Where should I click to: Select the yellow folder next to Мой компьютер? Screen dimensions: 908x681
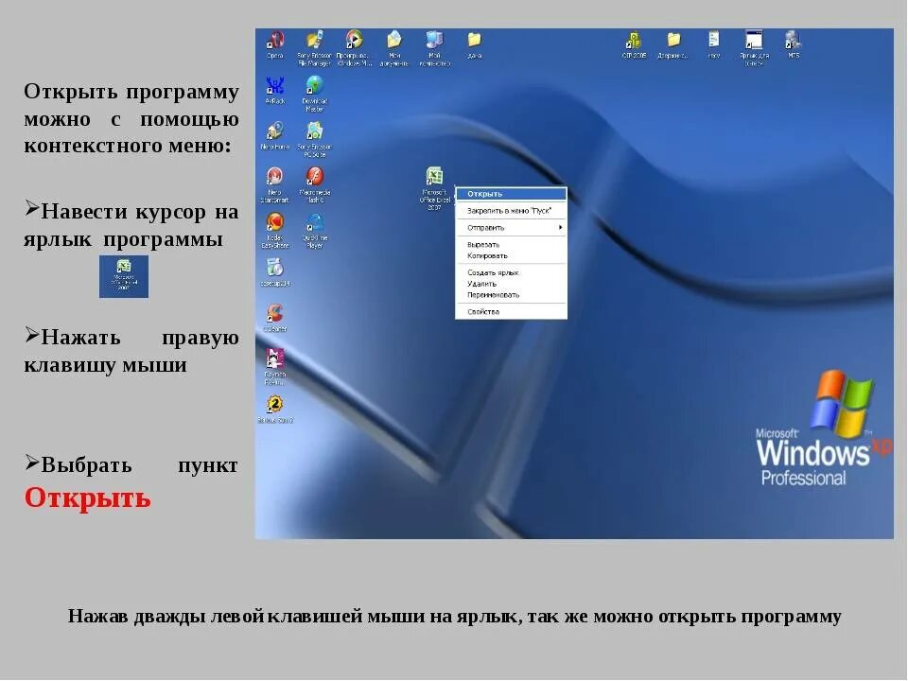[x=474, y=45]
